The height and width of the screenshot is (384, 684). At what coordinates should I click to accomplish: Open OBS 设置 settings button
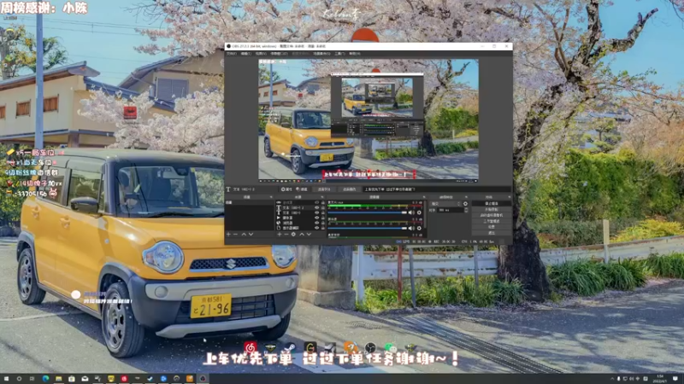point(492,227)
